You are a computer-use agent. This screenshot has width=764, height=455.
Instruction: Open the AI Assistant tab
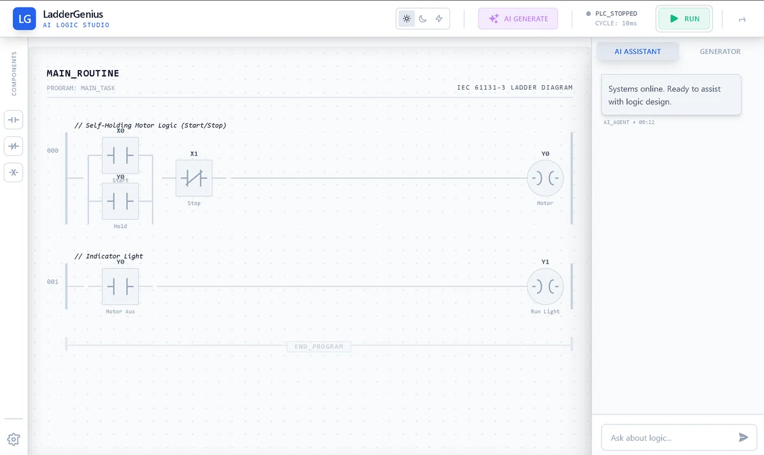point(638,52)
